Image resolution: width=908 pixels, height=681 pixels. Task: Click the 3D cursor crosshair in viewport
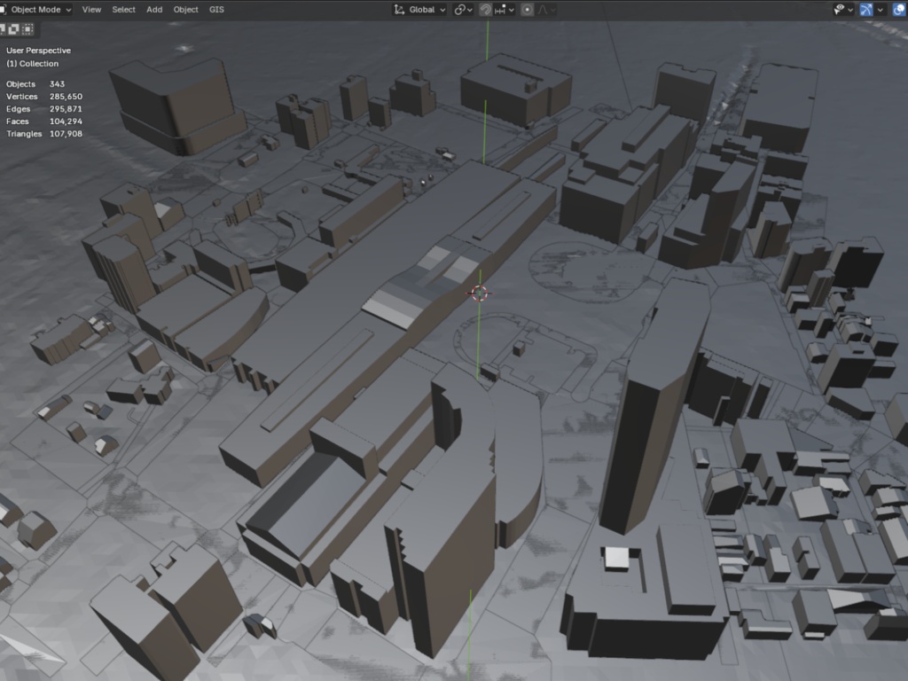[x=480, y=293]
